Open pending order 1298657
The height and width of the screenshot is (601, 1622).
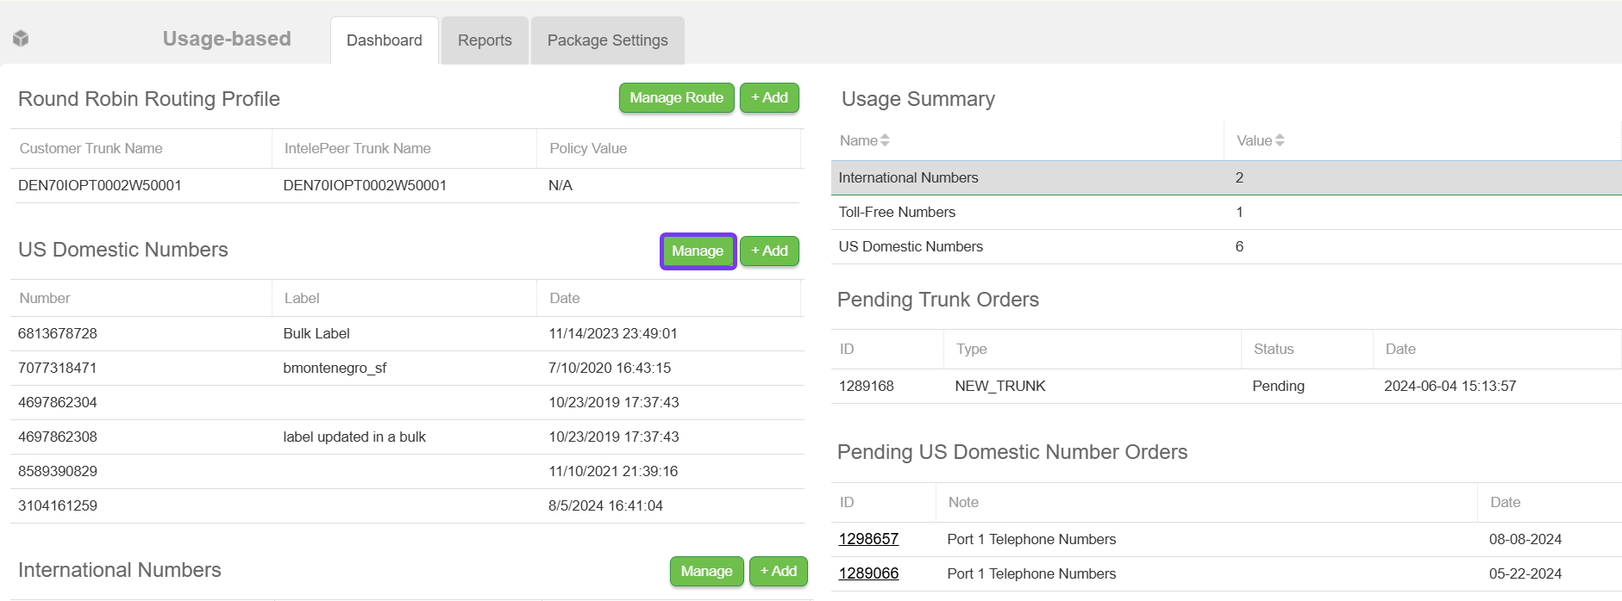(x=868, y=539)
